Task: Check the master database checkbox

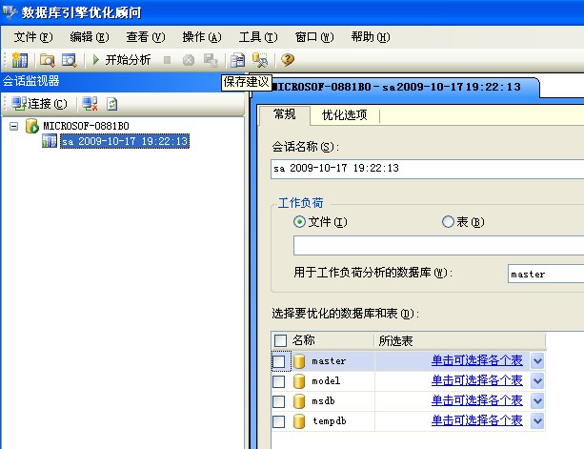Action: coord(279,361)
